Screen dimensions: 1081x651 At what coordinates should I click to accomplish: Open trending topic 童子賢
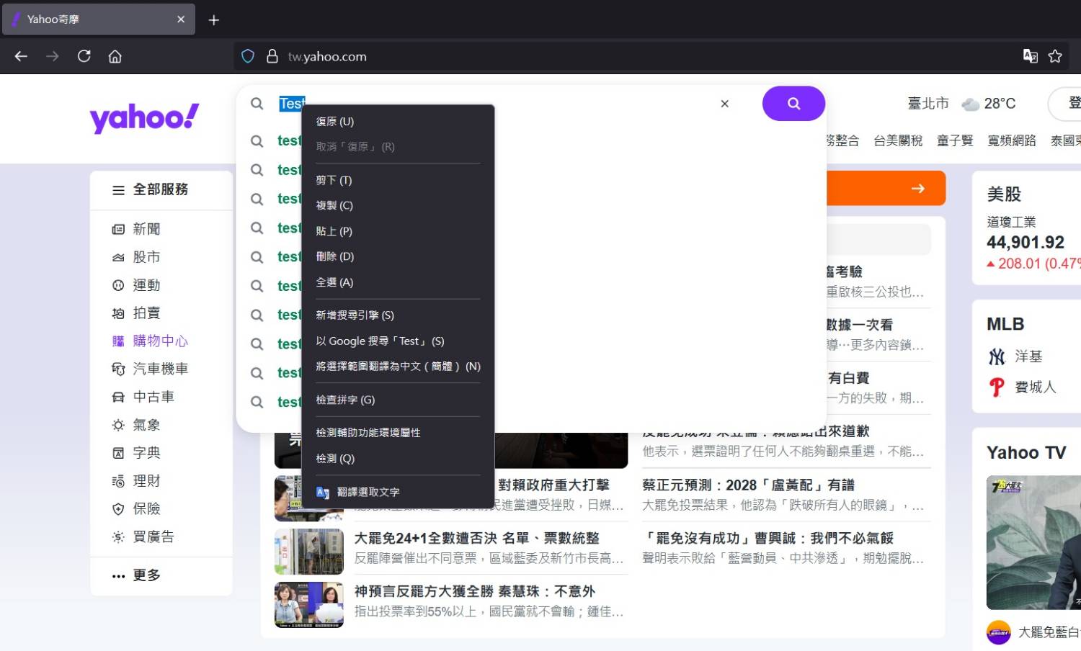click(955, 141)
